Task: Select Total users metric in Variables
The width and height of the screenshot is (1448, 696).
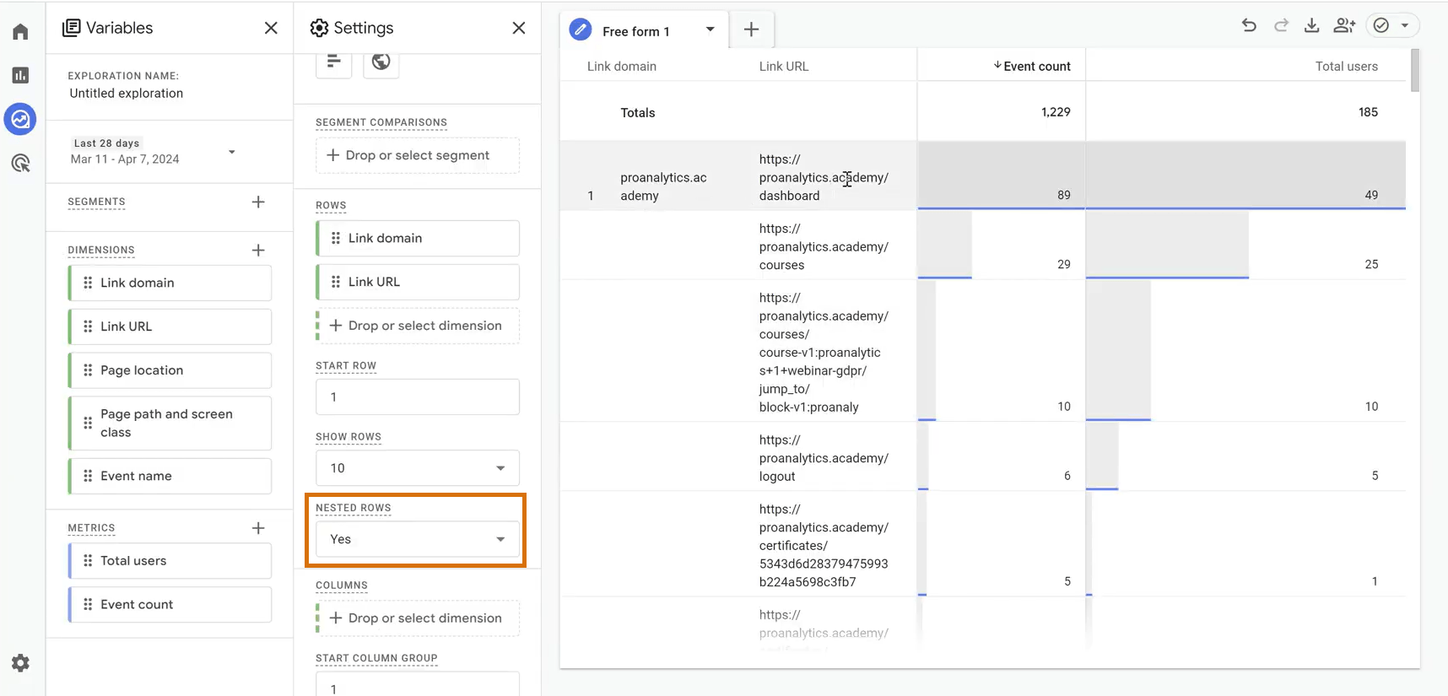Action: coord(170,561)
